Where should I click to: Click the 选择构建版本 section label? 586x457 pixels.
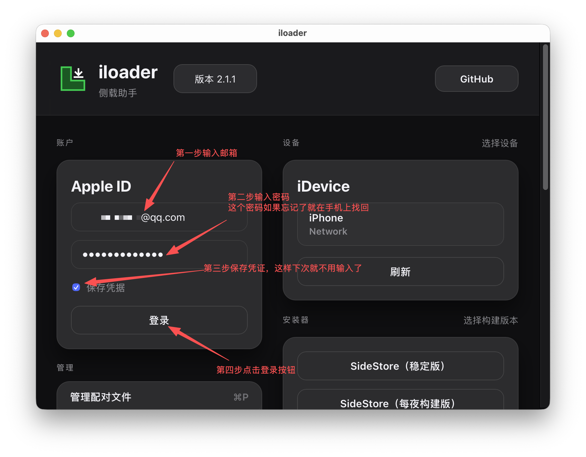(491, 320)
